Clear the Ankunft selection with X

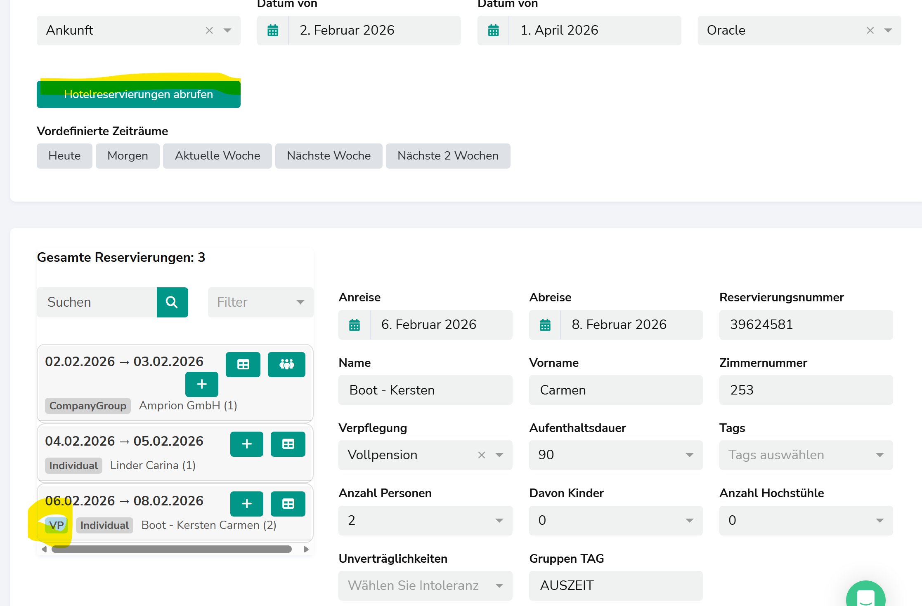209,31
